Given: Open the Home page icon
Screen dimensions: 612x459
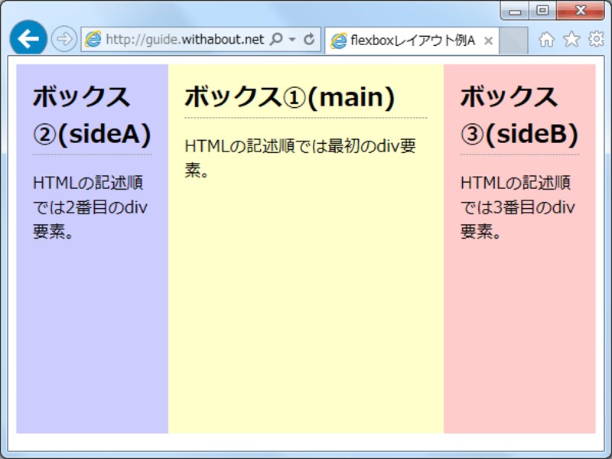Looking at the screenshot, I should [x=546, y=40].
